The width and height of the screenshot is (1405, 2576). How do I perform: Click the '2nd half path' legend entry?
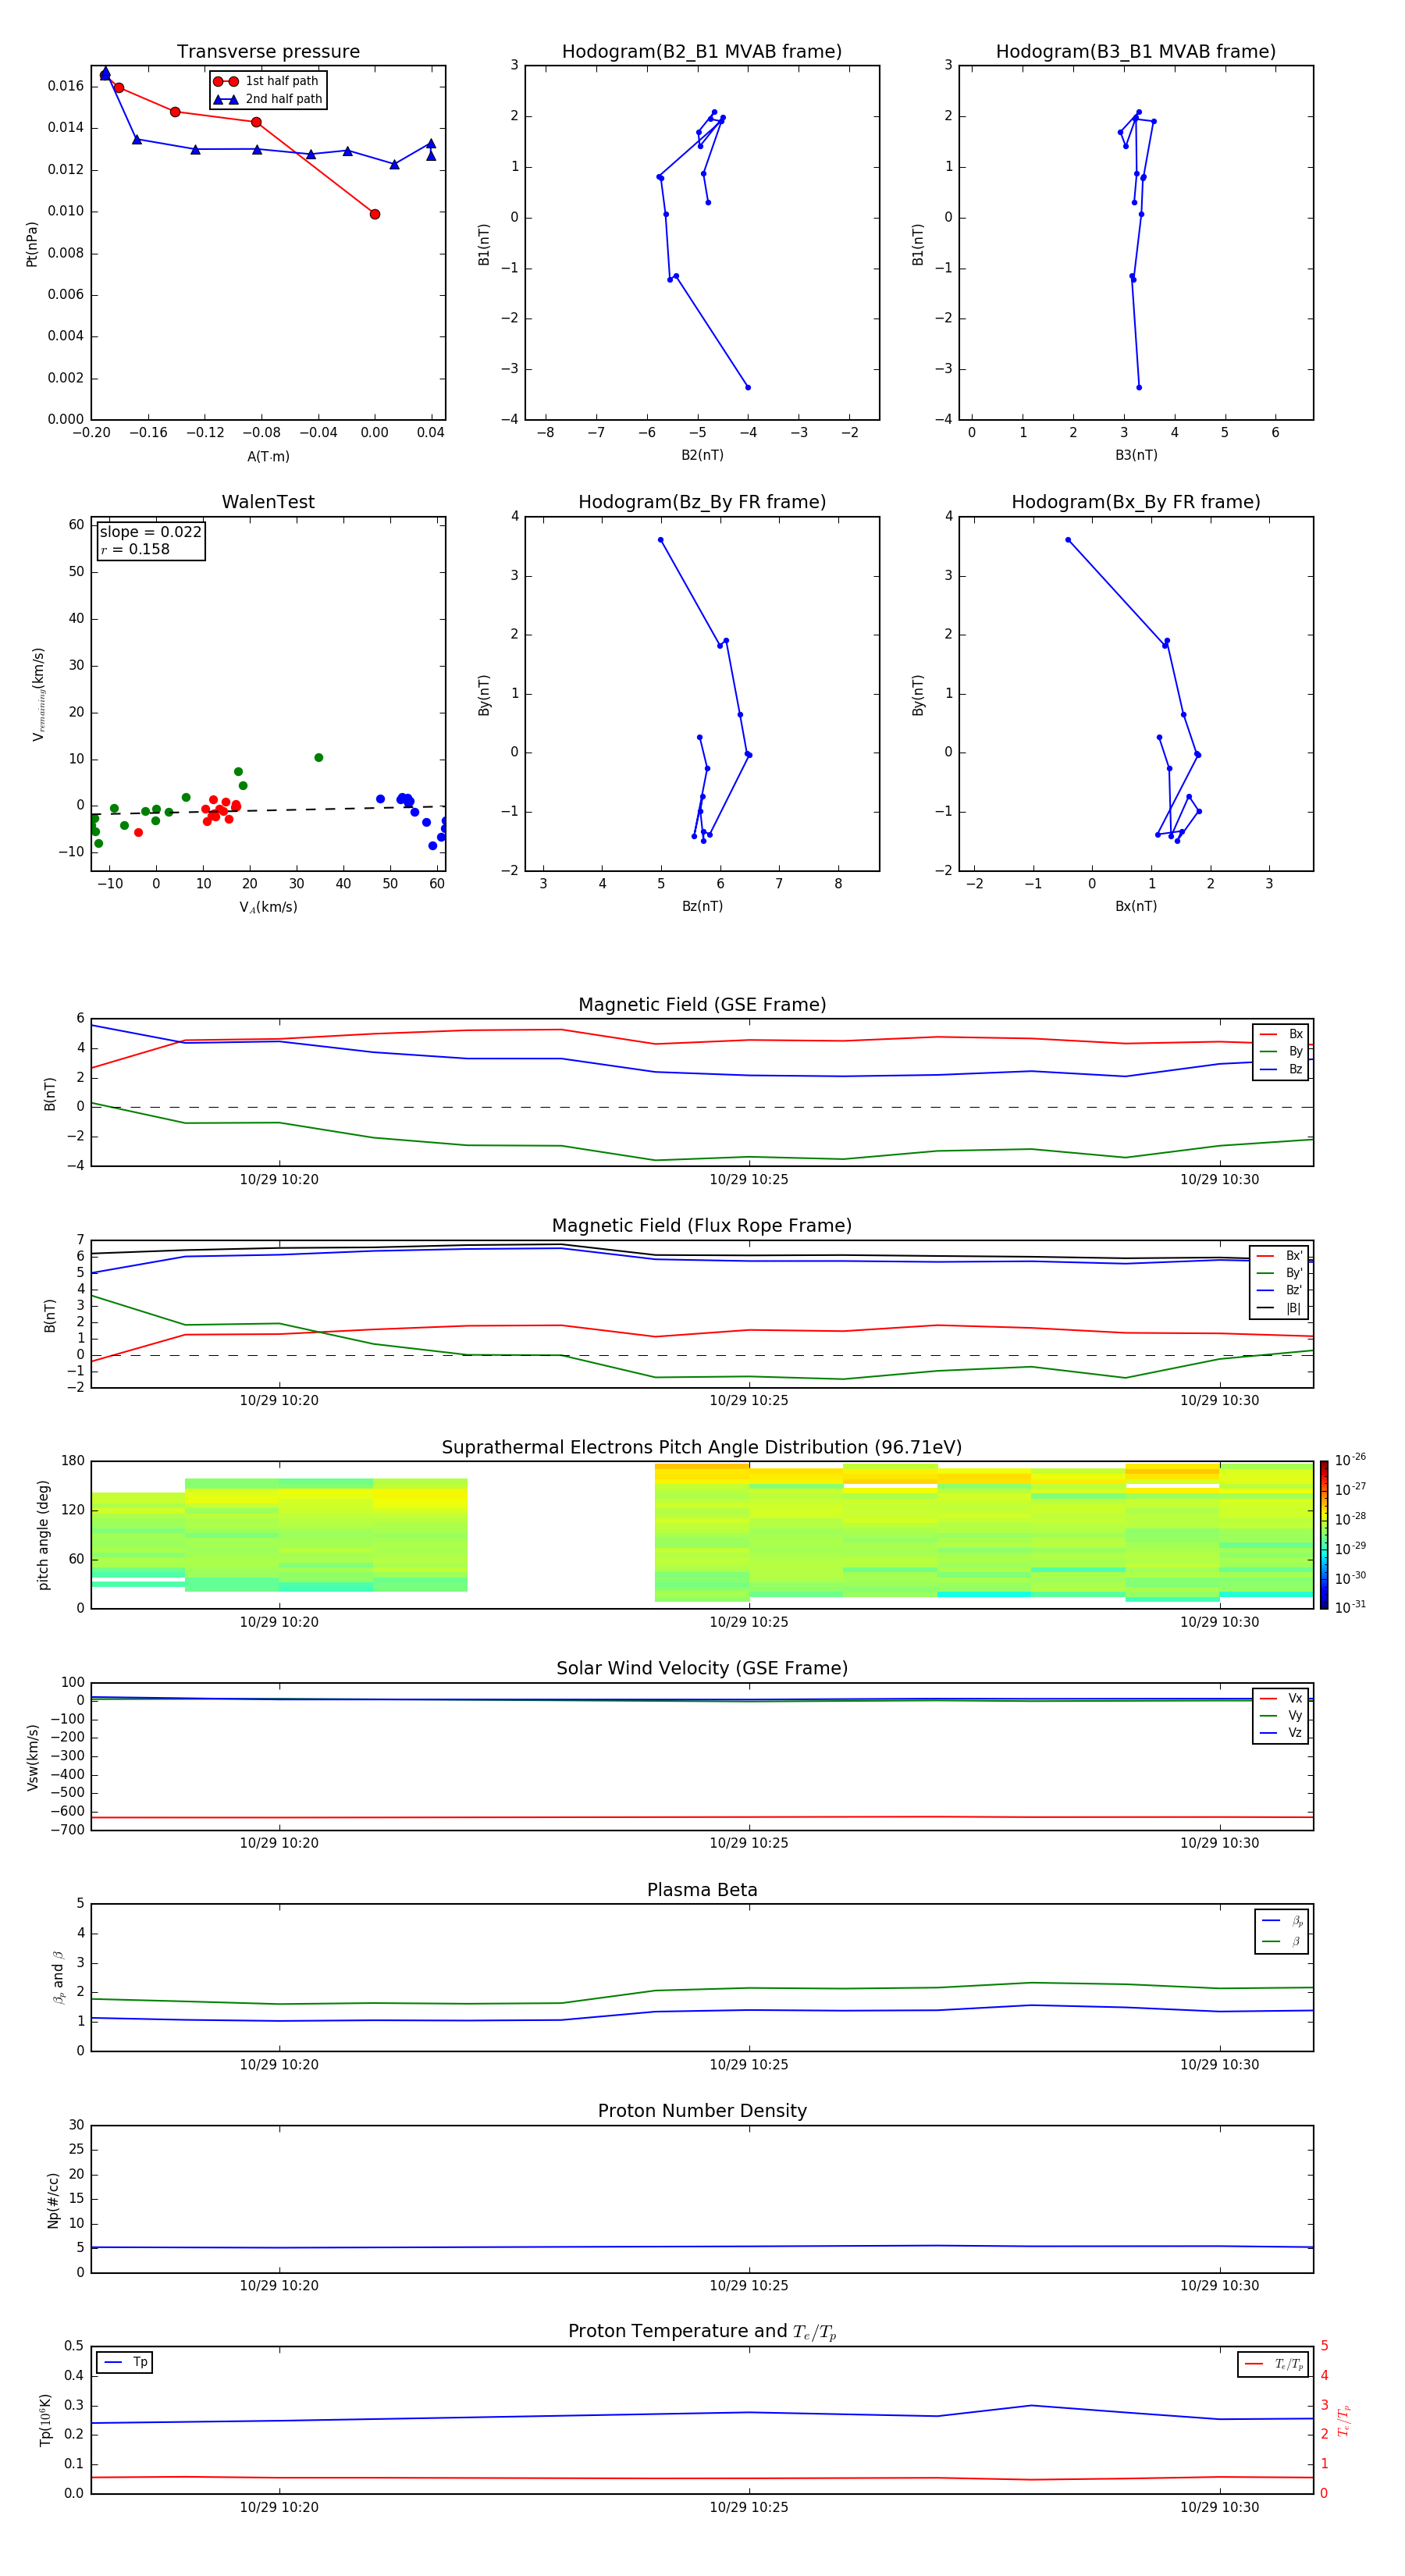point(268,99)
